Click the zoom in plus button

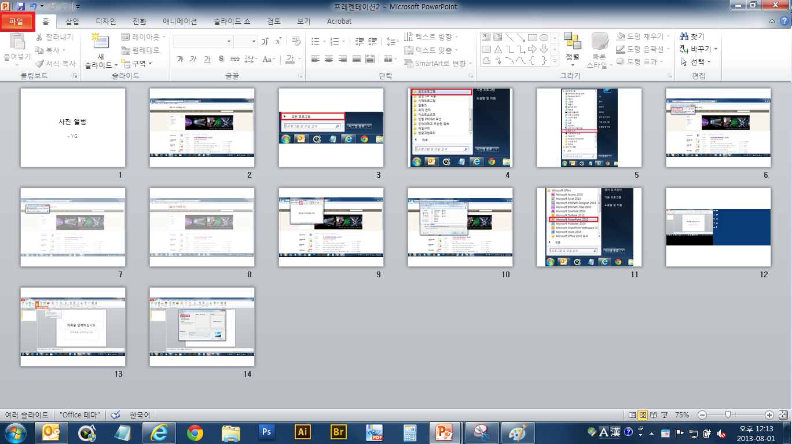pos(769,415)
